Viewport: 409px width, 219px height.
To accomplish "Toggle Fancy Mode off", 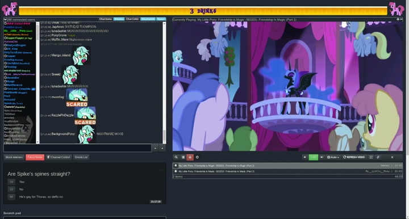I will click(x=35, y=157).
